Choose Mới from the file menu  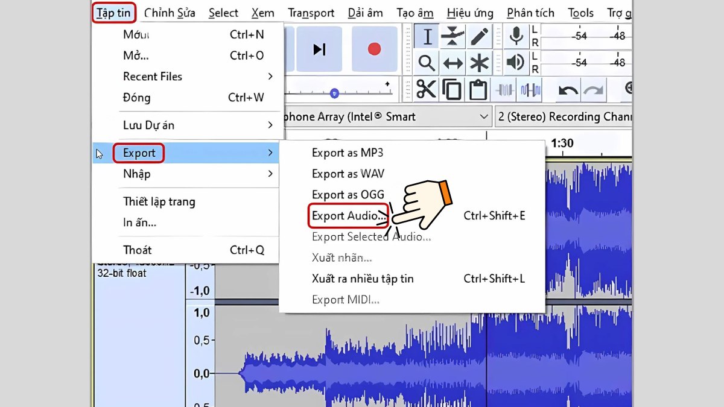(187, 34)
